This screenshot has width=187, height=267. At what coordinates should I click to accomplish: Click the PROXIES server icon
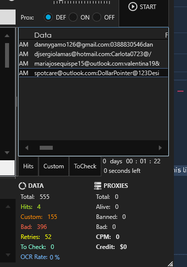click(x=98, y=186)
